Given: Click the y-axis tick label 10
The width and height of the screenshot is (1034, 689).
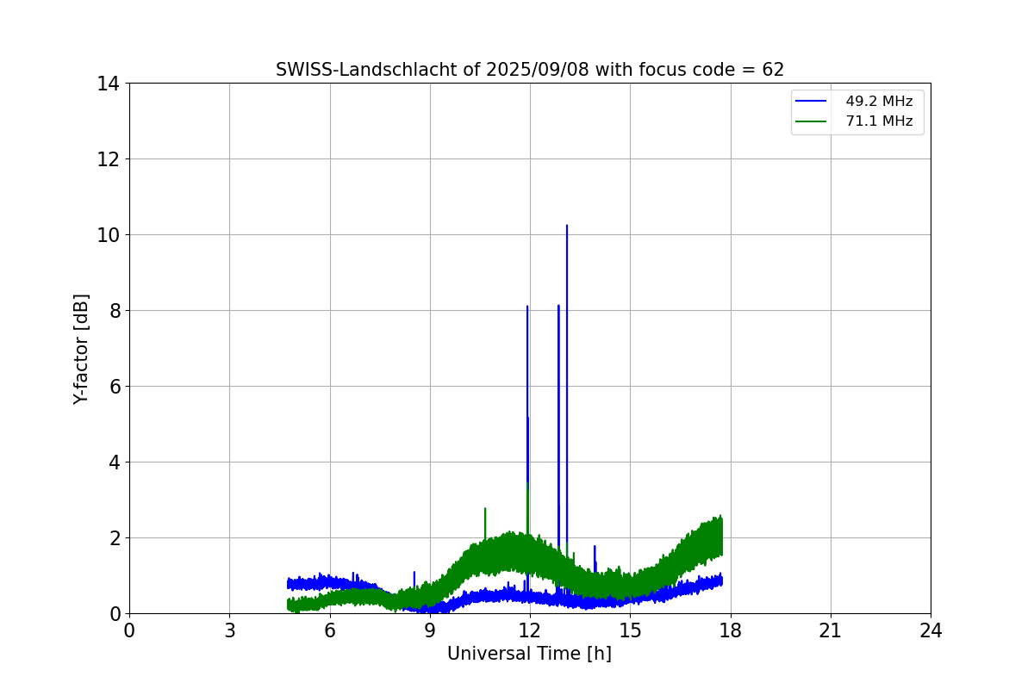Looking at the screenshot, I should [108, 235].
